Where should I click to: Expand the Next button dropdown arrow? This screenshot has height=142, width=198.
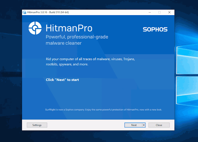point(144,125)
